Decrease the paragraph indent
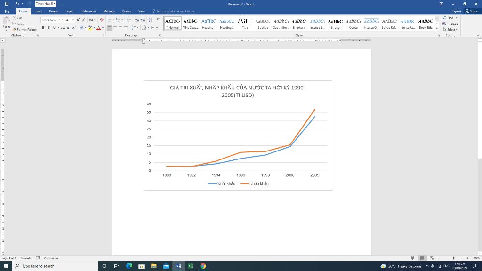Image resolution: width=482 pixels, height=271 pixels. 137,20
